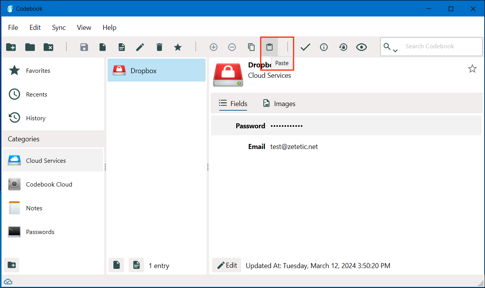The image size is (485, 288).
Task: Toggle the eye show passwords icon
Action: point(361,47)
